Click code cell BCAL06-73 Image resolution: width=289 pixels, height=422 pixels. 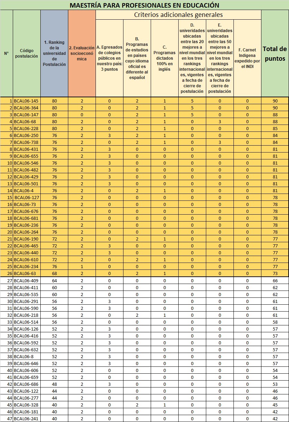point(27,204)
